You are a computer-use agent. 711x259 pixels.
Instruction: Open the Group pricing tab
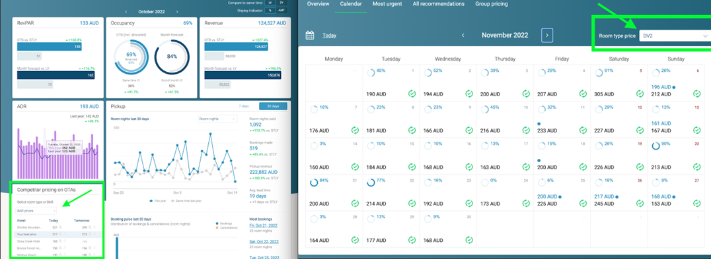tap(492, 4)
